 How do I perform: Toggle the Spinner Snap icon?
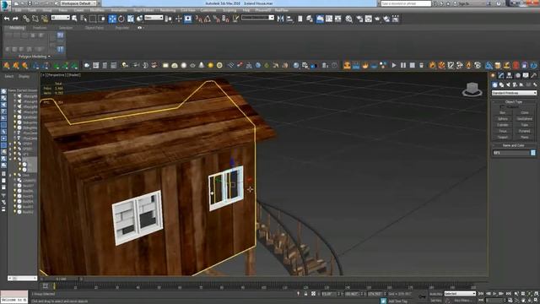[x=225, y=19]
